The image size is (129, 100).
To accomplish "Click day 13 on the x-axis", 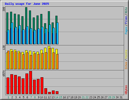I will coord(53,97).
